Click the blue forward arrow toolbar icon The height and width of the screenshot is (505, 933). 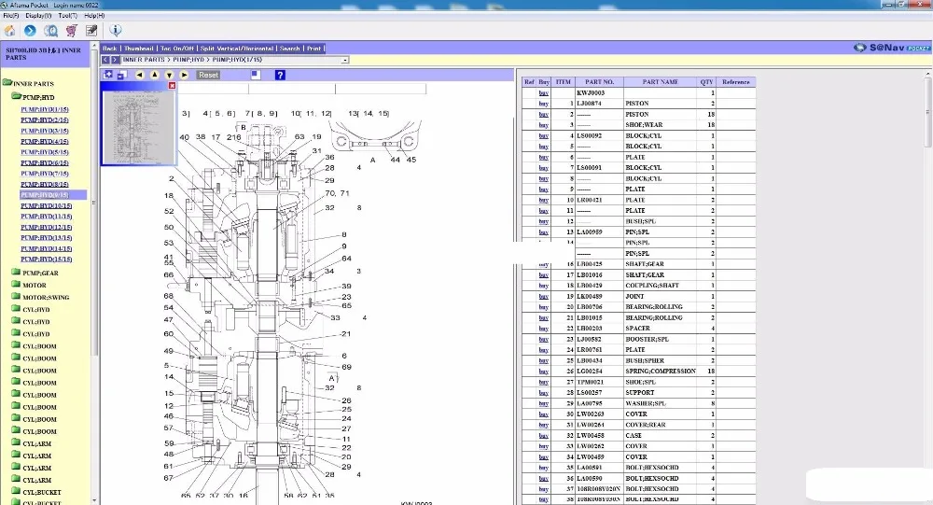(30, 31)
